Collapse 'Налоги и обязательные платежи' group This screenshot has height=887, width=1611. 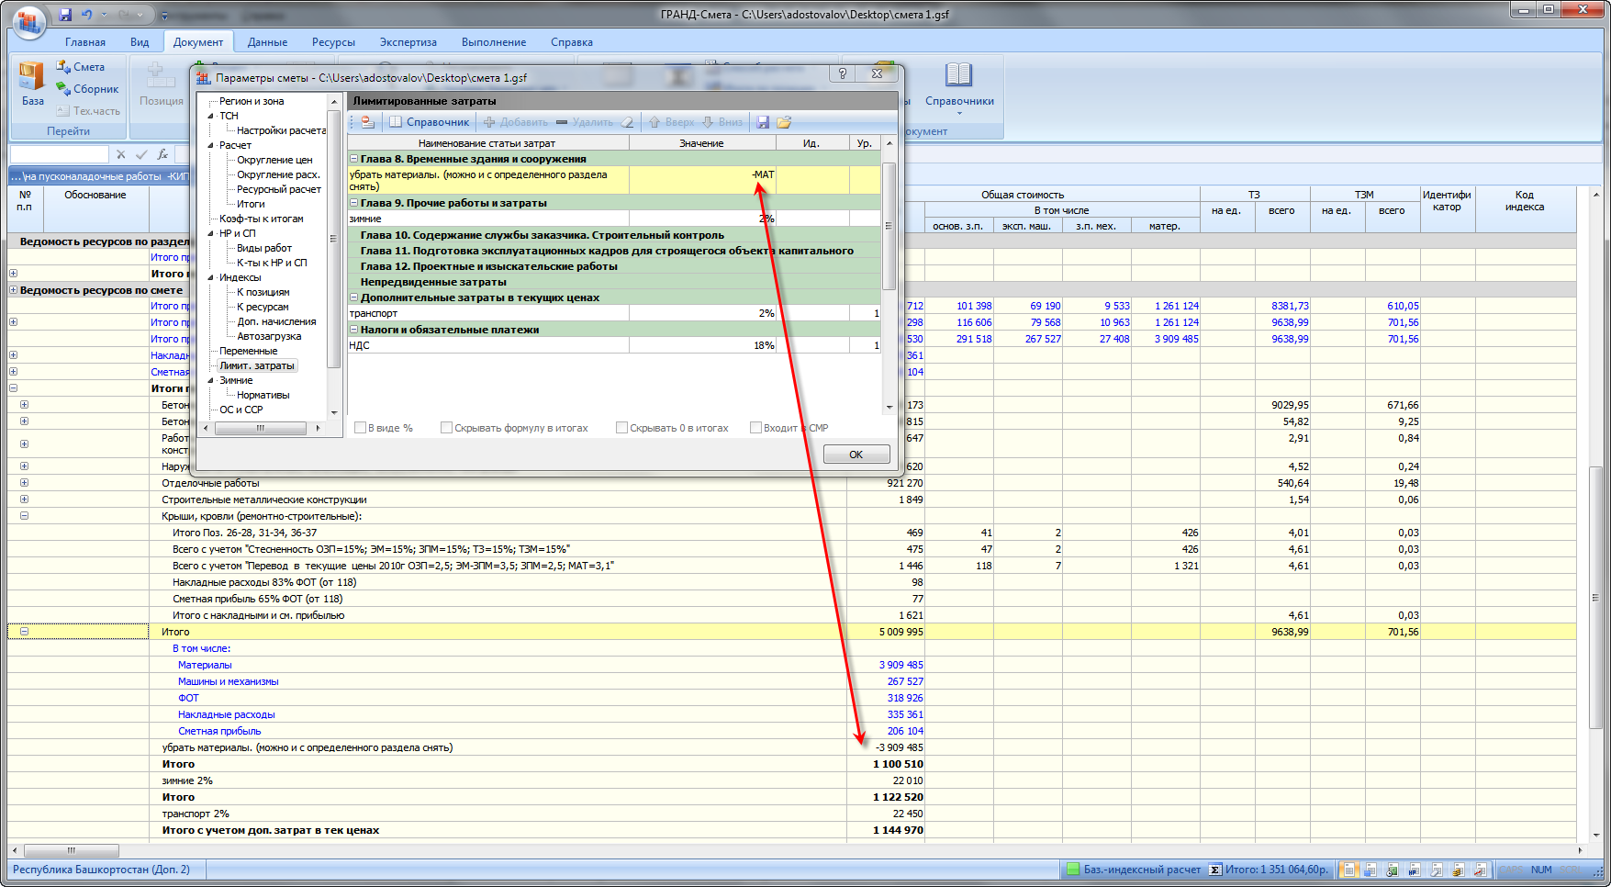click(354, 330)
